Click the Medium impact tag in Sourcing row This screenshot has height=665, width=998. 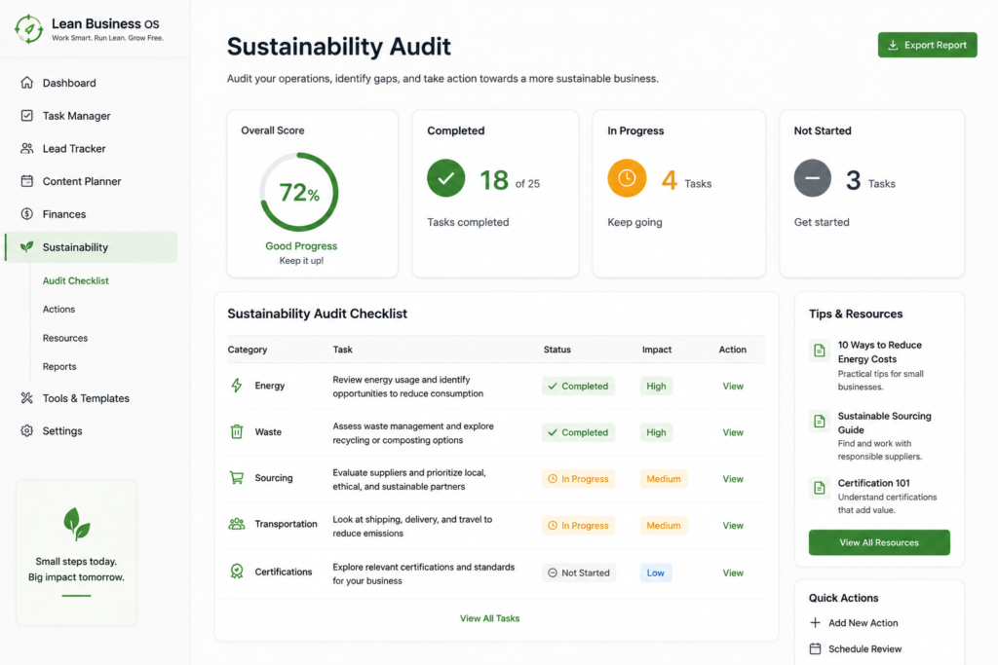click(663, 479)
